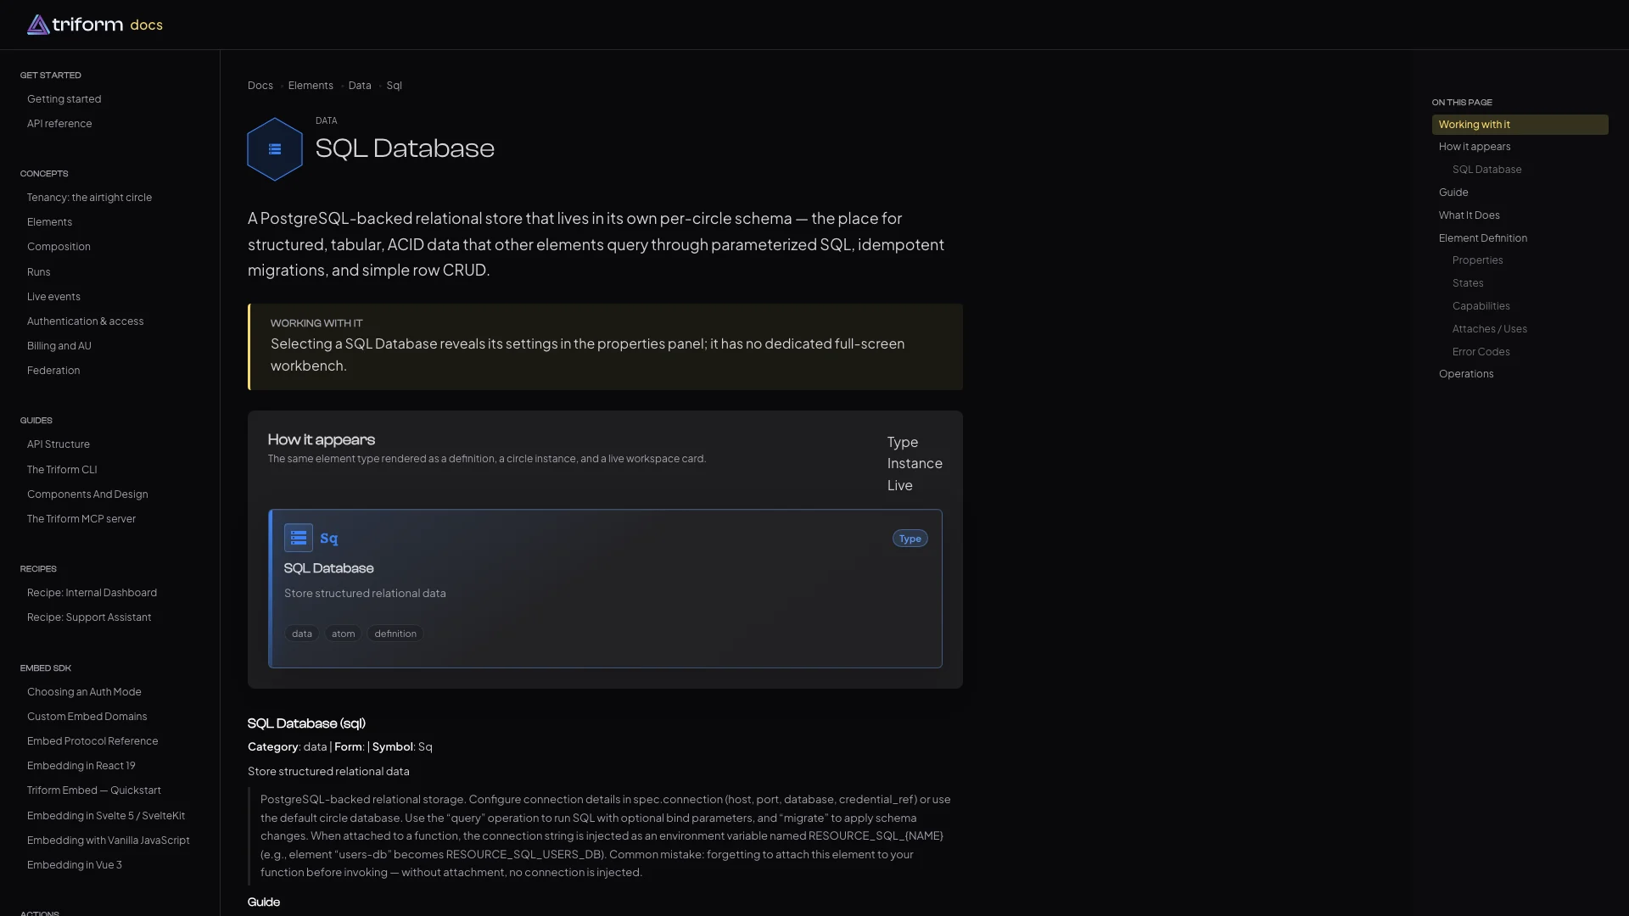Open the Live events page

[53, 297]
